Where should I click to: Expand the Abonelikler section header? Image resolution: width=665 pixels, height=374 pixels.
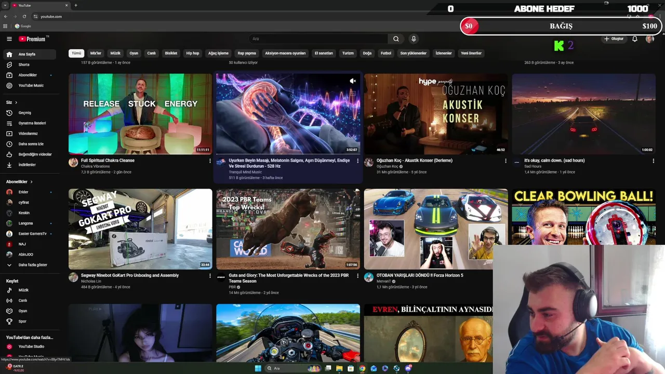tap(19, 182)
